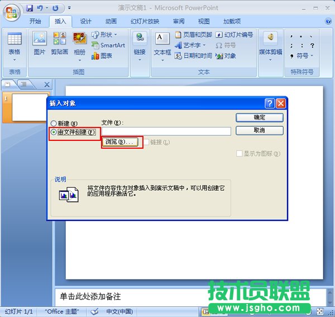Redo the last action
Viewport: 335px width, 317px height.
(55, 8)
